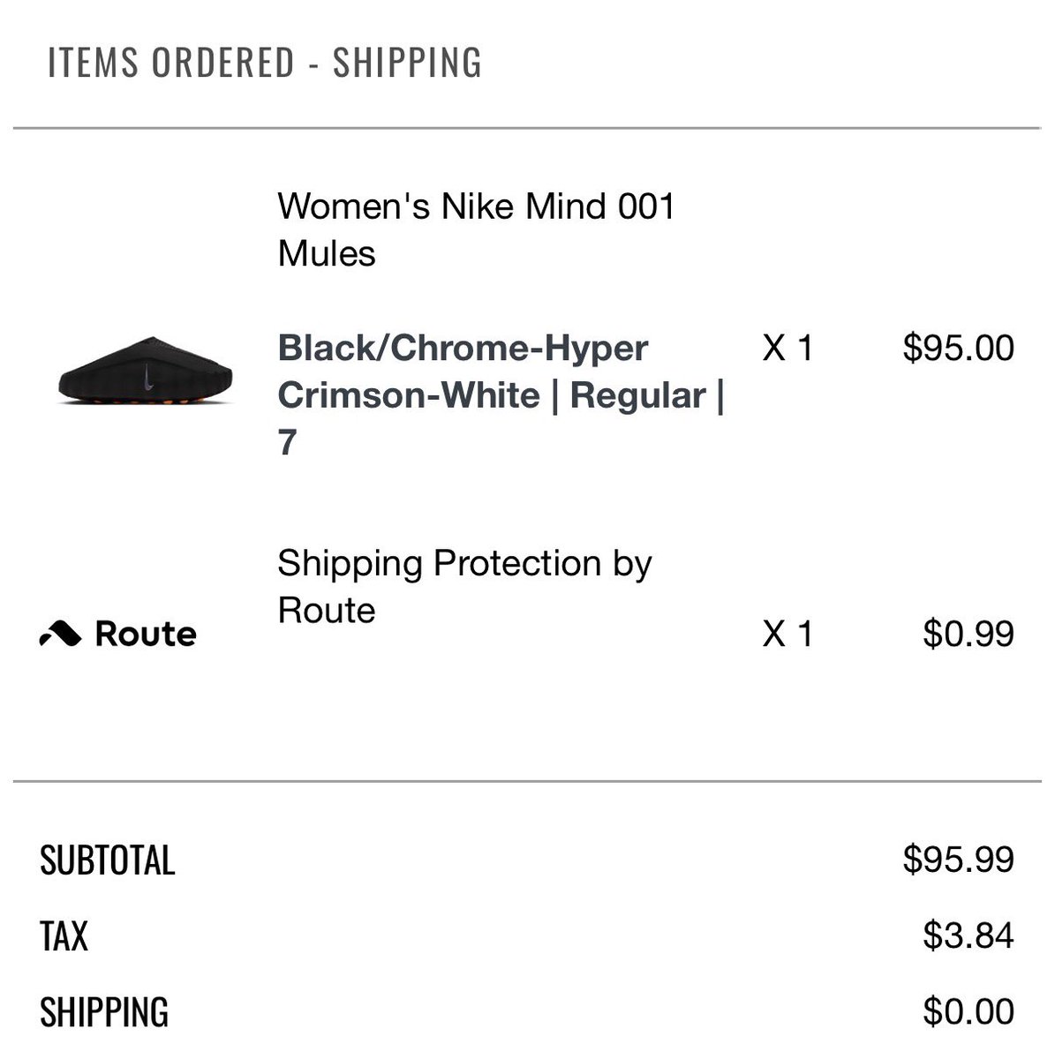Click Shipping Protection by Route item name
Screen dimensions: 1055x1059
[x=464, y=586]
